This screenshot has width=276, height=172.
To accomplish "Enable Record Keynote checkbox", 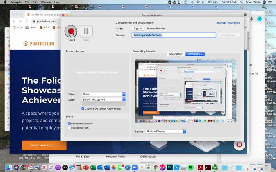I will click(x=69, y=128).
